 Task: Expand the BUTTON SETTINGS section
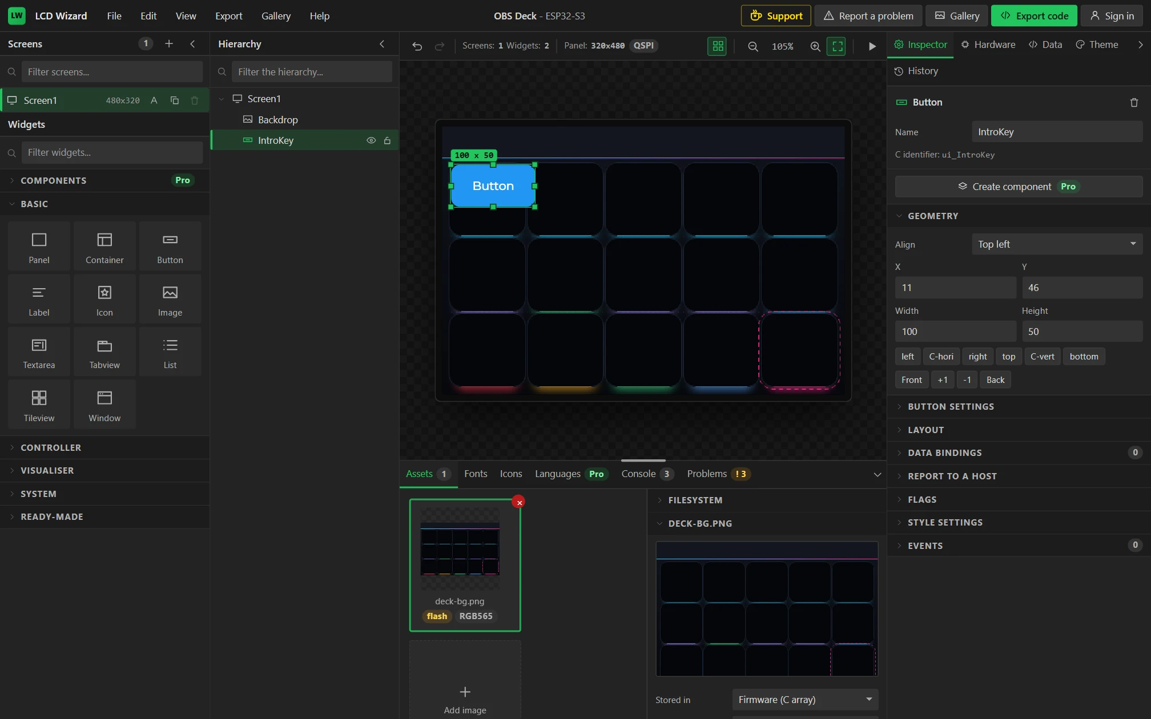click(x=1019, y=406)
